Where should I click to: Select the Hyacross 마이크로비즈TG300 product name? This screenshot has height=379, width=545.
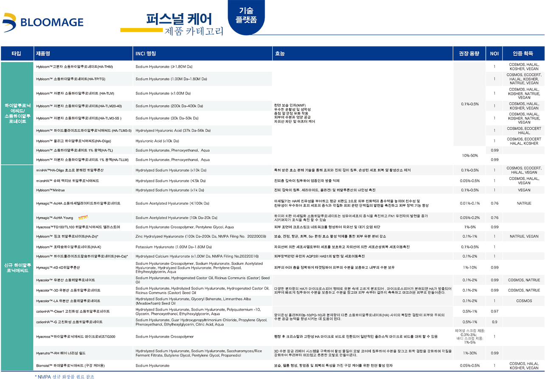point(76,336)
